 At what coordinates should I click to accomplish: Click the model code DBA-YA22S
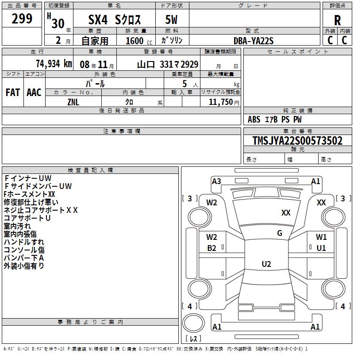254,41
